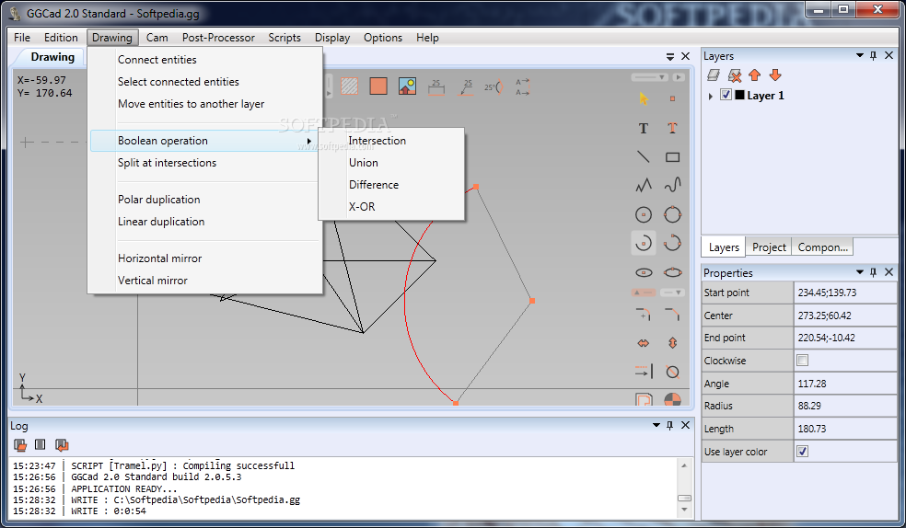Viewport: 906px width, 528px height.
Task: Click the leader dimension icon
Action: tap(465, 86)
